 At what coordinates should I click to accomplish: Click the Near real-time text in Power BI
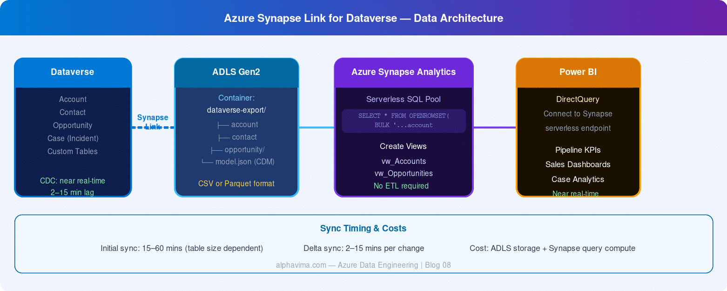point(576,193)
